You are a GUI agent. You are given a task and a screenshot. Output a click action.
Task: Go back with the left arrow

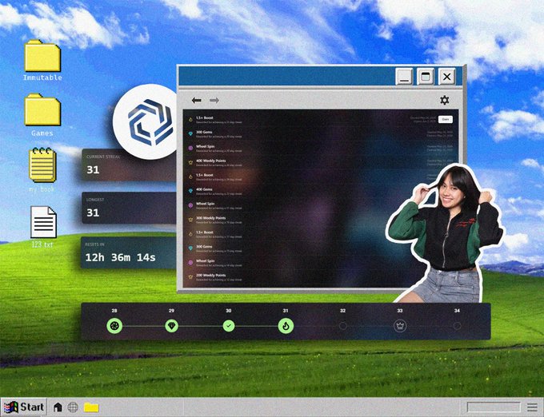pyautogui.click(x=196, y=100)
